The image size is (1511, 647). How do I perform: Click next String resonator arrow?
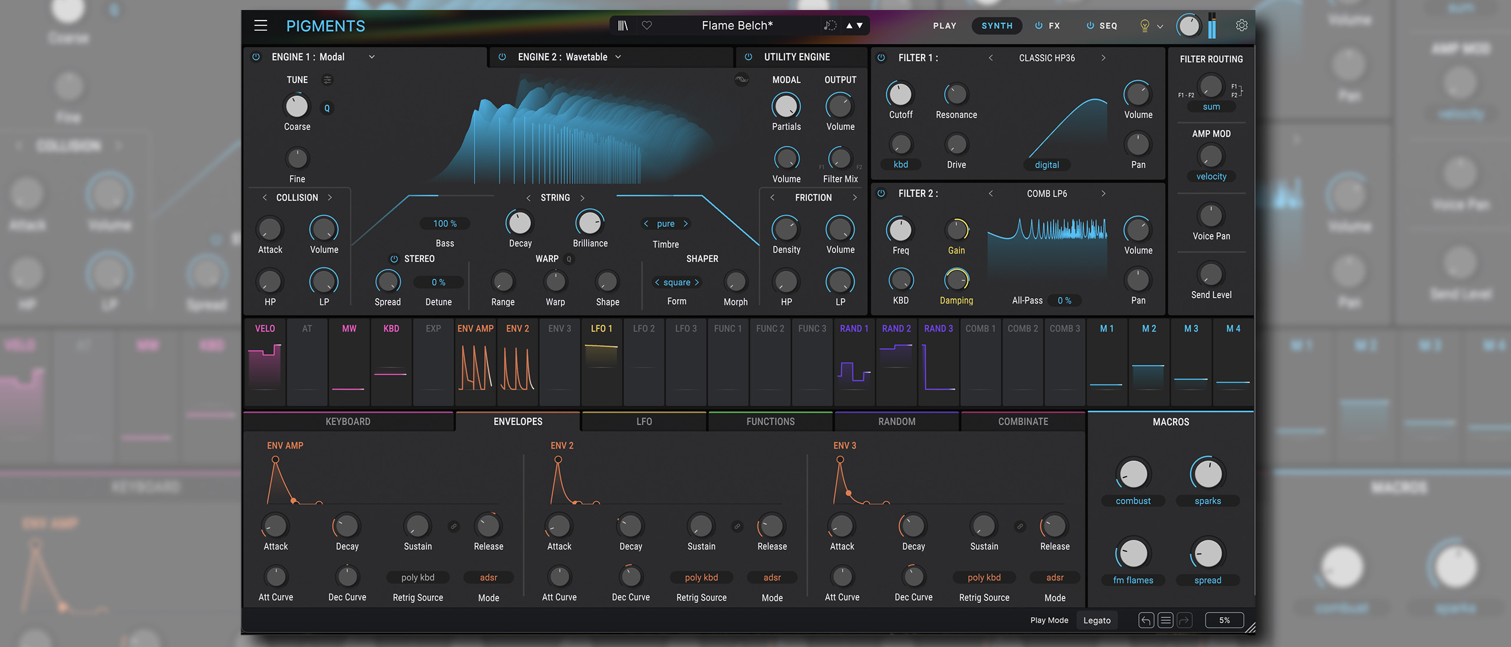[582, 198]
